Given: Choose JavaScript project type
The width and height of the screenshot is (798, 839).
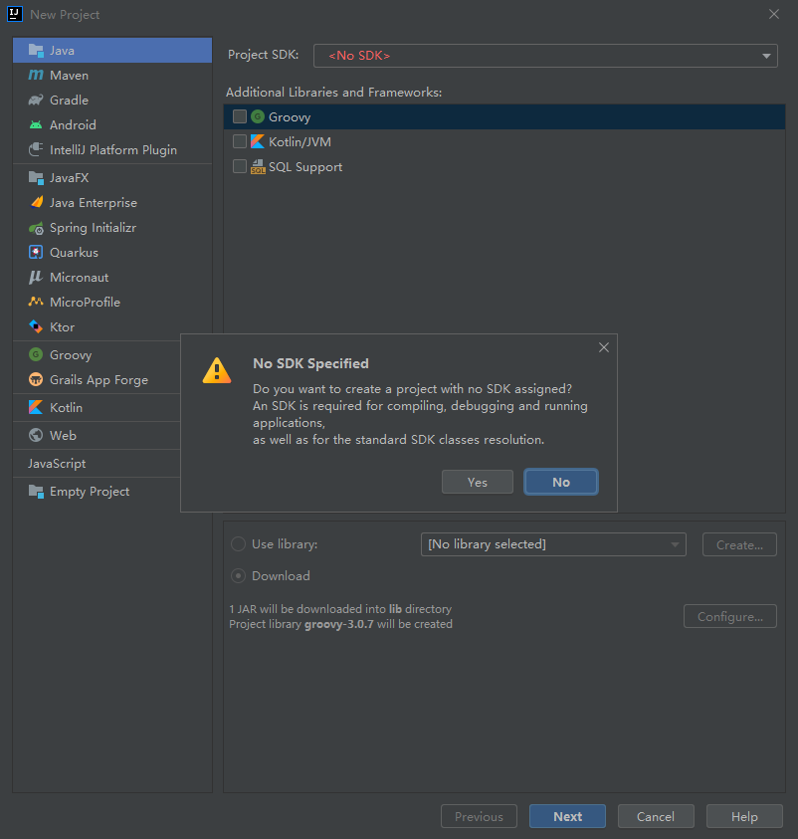Looking at the screenshot, I should pyautogui.click(x=97, y=464).
